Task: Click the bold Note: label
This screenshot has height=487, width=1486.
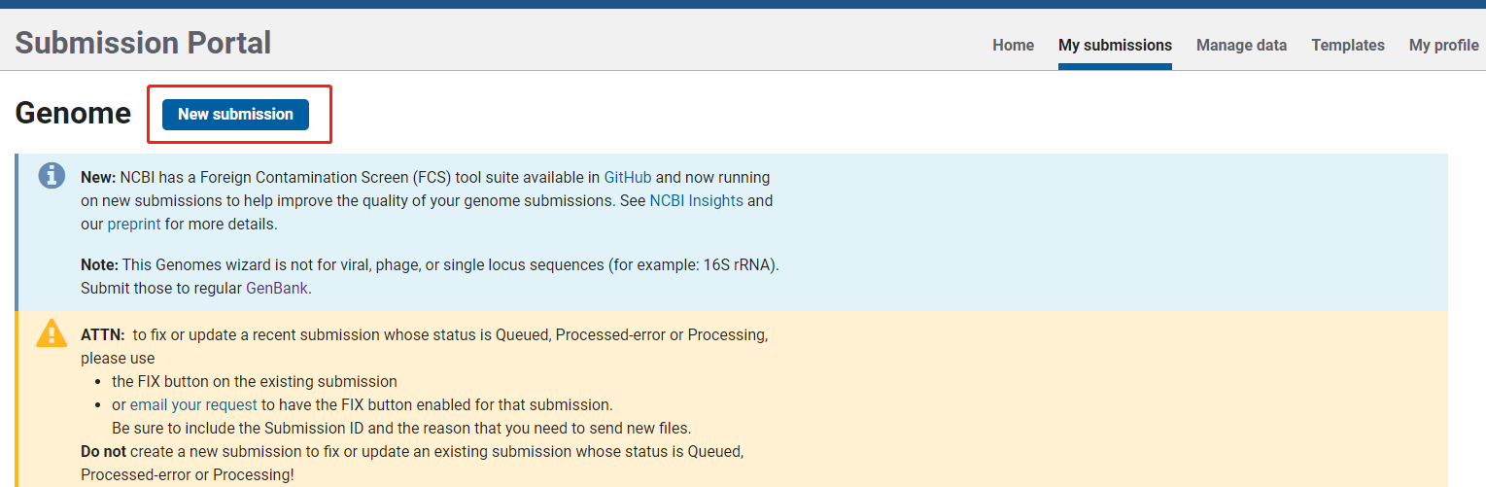Action: [x=99, y=264]
